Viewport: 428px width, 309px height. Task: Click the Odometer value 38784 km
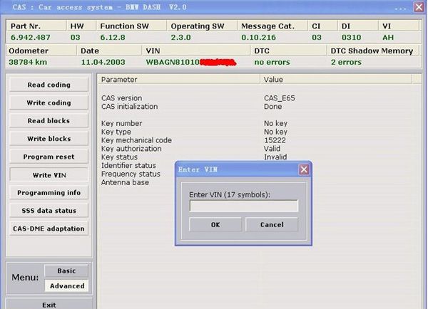[x=28, y=62]
